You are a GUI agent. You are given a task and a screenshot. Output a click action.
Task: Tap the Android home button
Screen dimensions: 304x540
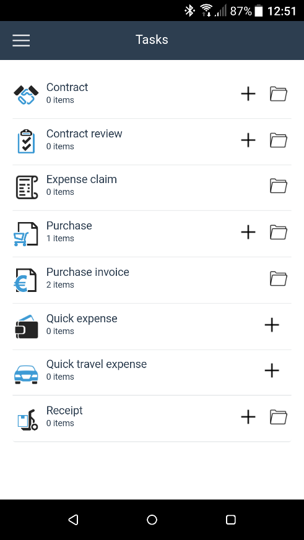(152, 520)
